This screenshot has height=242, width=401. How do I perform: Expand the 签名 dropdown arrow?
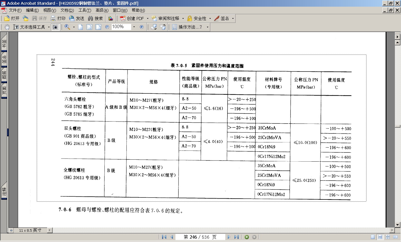tap(233, 19)
